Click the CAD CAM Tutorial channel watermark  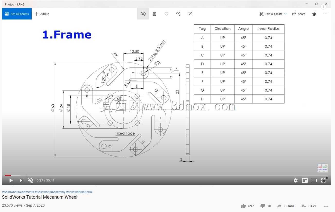322,168
